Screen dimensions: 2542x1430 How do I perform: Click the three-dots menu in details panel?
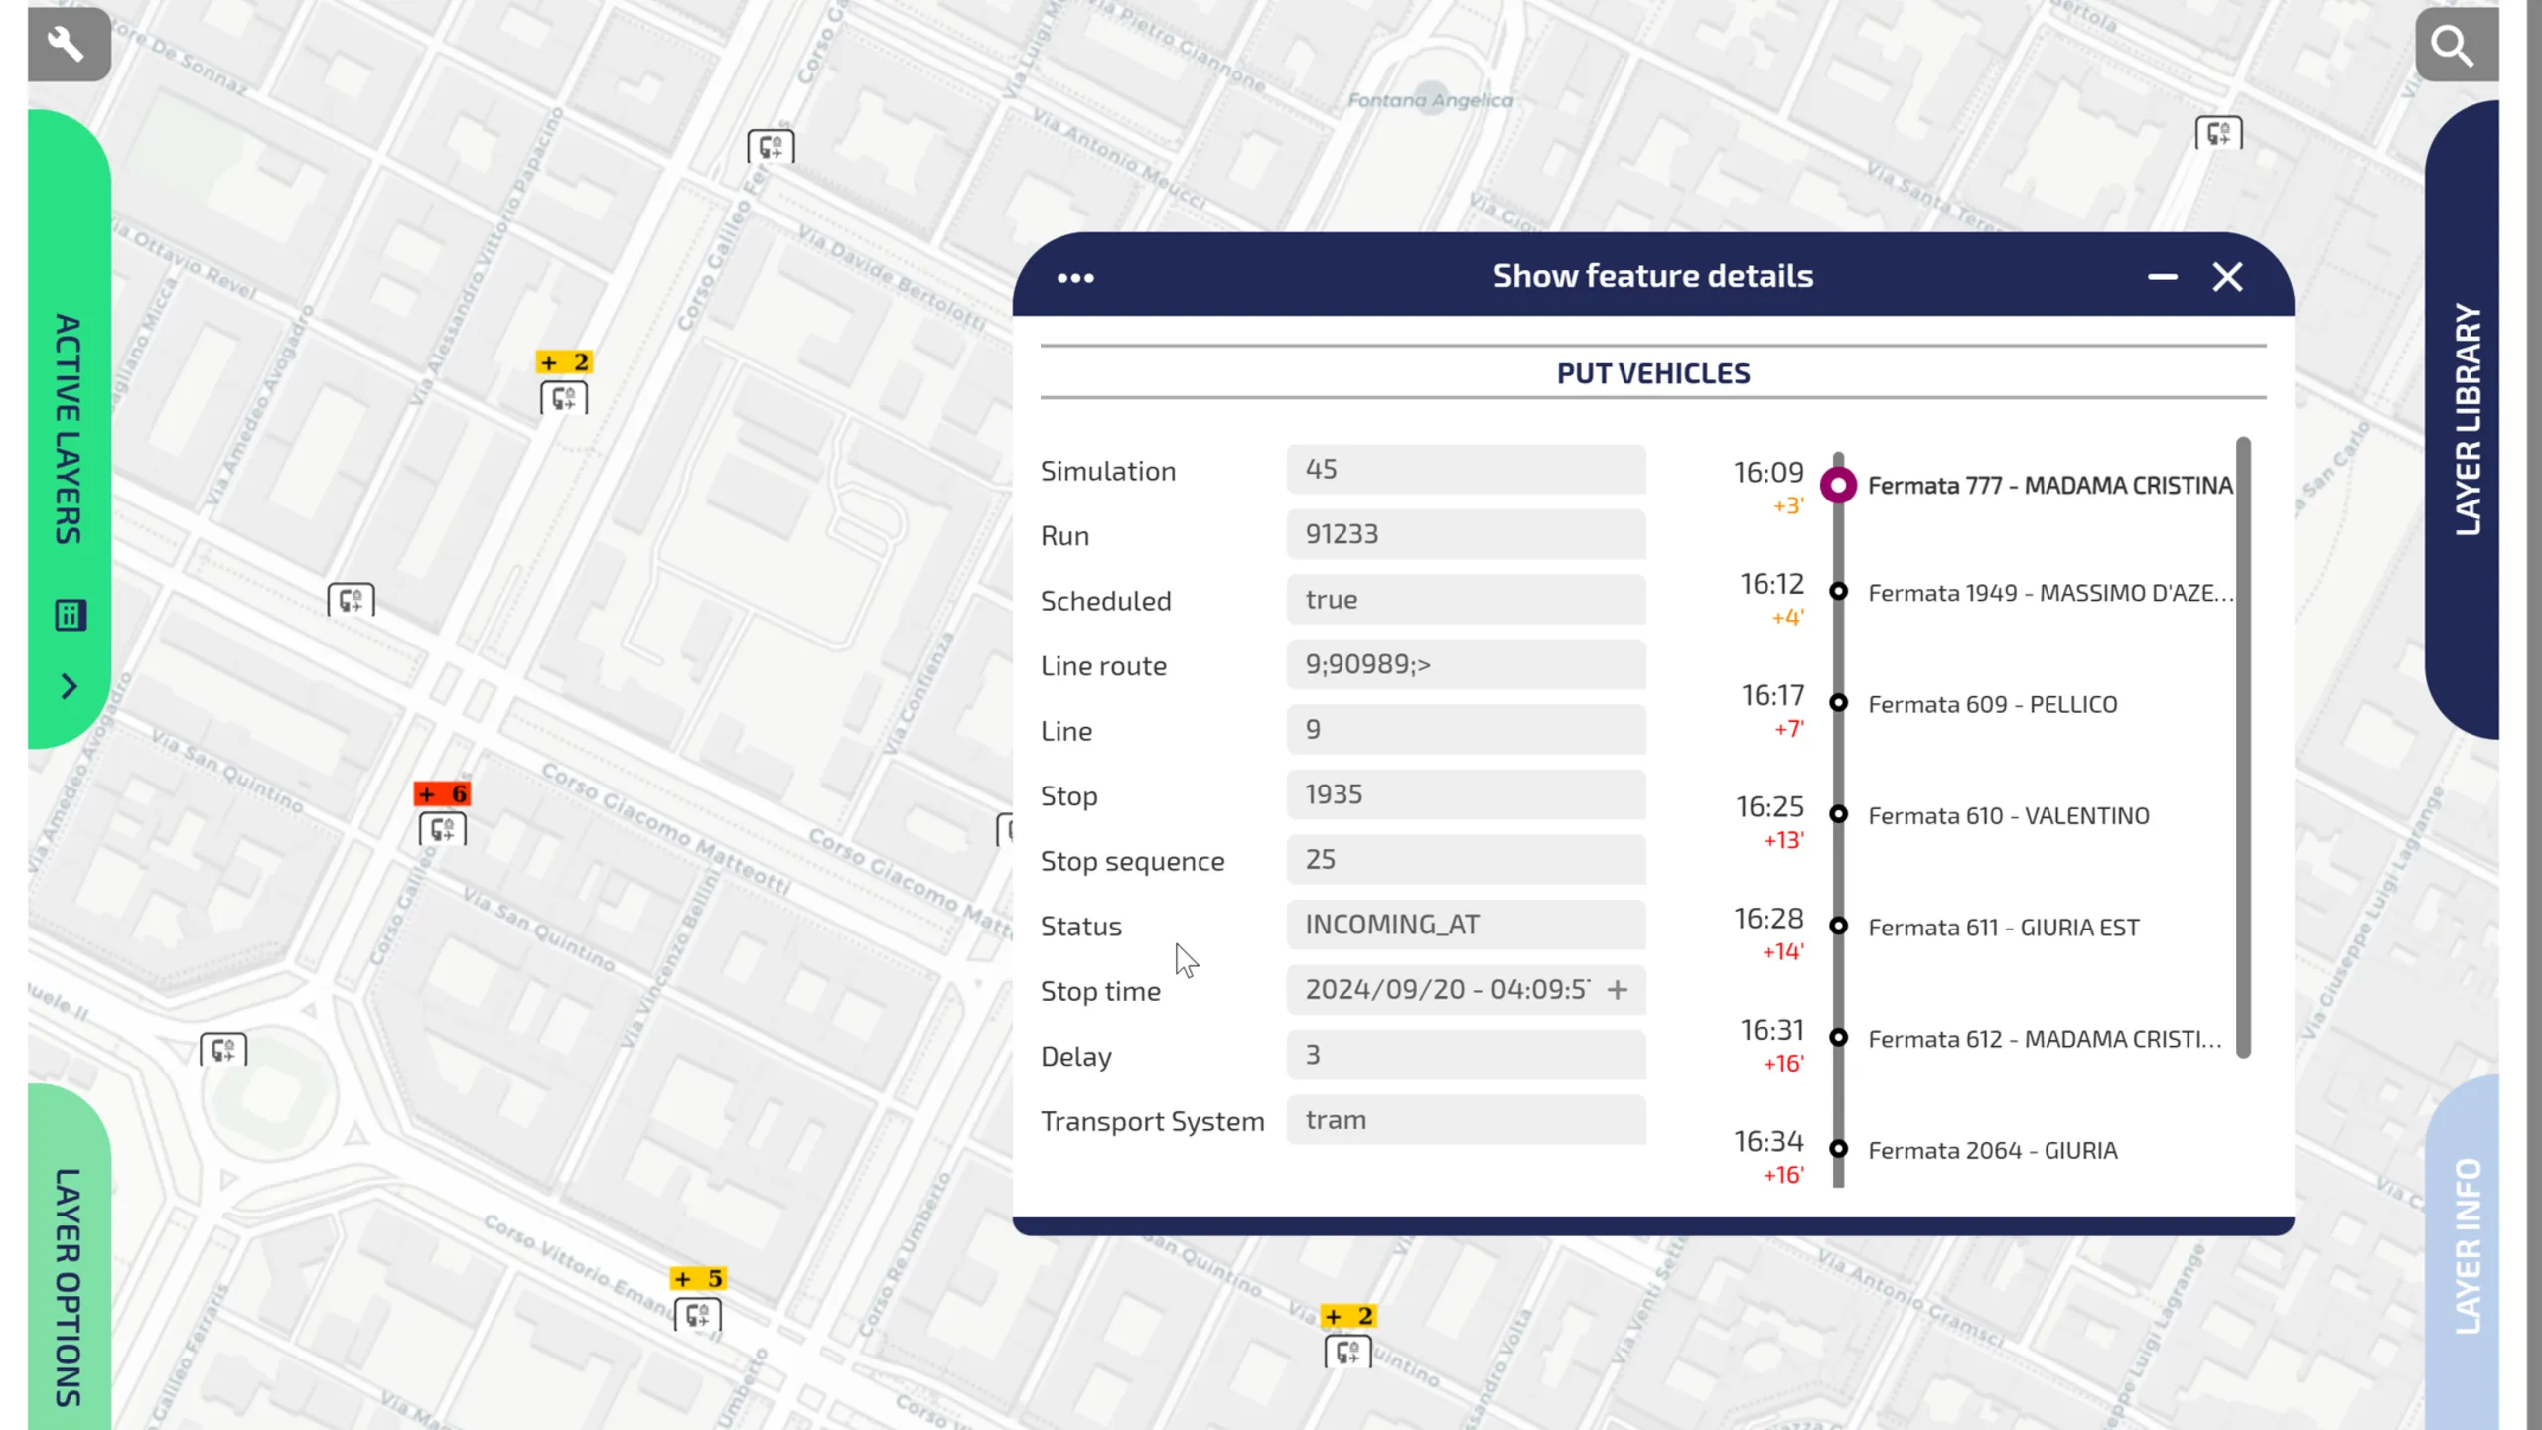click(x=1075, y=278)
